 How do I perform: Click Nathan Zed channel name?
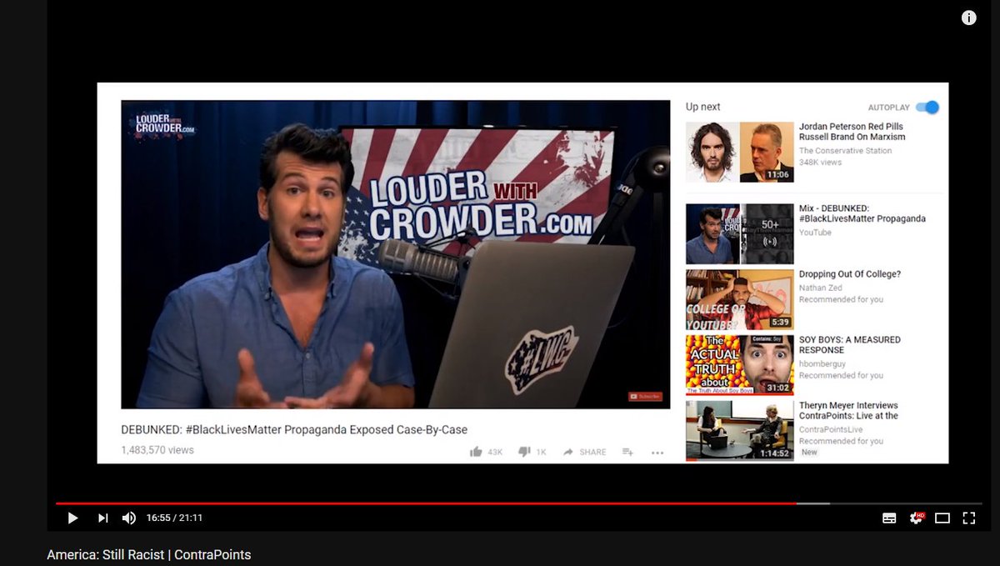click(821, 288)
